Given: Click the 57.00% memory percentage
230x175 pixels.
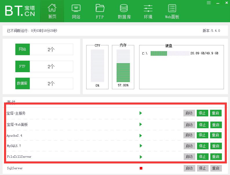Looking at the screenshot, I should tap(123, 85).
